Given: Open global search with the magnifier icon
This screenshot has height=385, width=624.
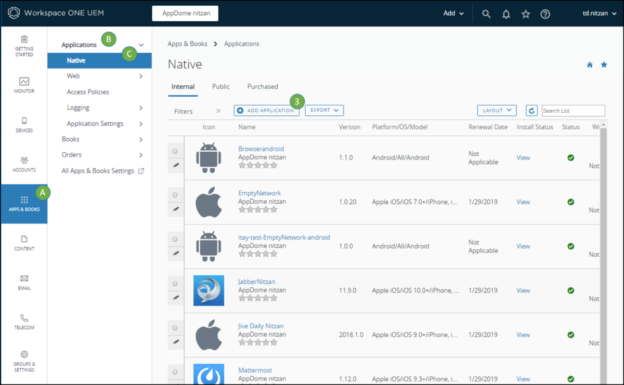Looking at the screenshot, I should point(486,14).
